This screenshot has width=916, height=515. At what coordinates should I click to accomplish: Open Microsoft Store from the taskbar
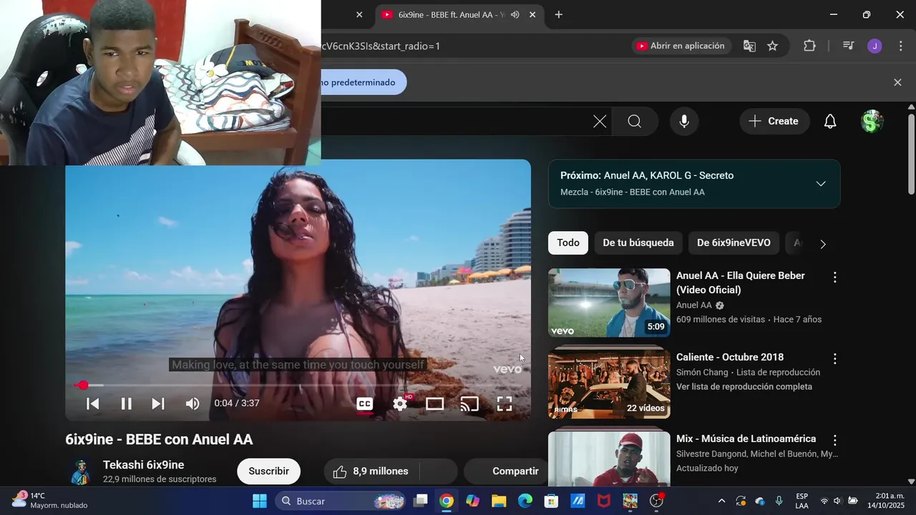click(551, 501)
